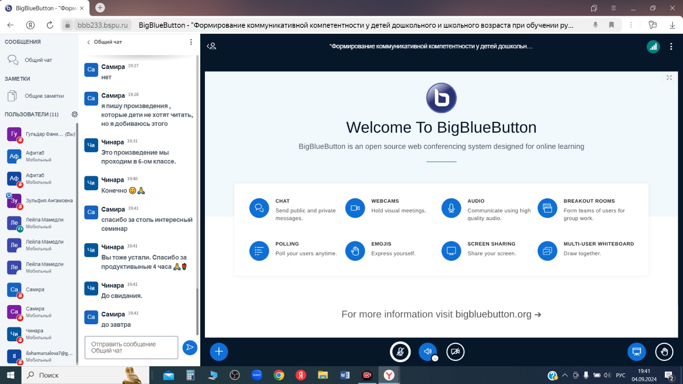Screen dimensions: 683x384
Task: Select user Зульфия Ангамовна in list
Action: [x=49, y=201]
